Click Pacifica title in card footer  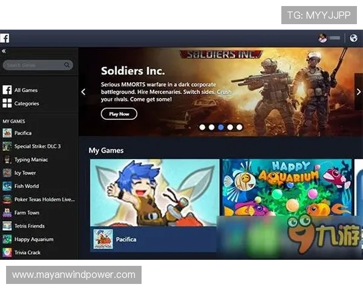click(126, 239)
